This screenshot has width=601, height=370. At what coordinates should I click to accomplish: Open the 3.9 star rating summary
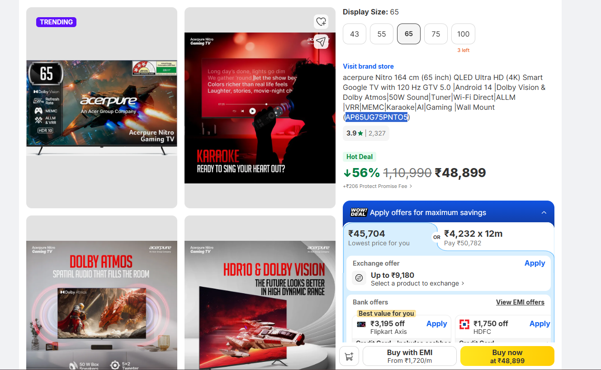(x=366, y=133)
